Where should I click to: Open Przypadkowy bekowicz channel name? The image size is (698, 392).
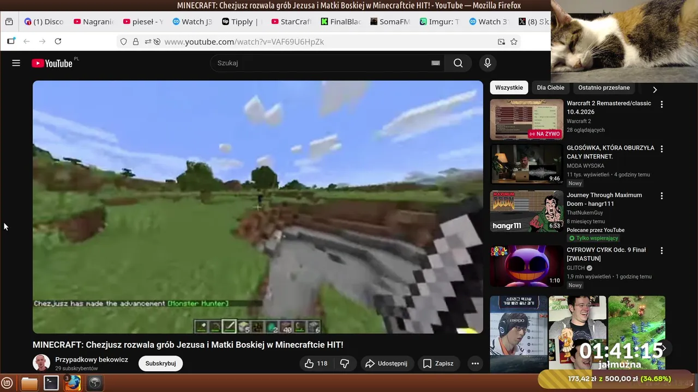92,359
